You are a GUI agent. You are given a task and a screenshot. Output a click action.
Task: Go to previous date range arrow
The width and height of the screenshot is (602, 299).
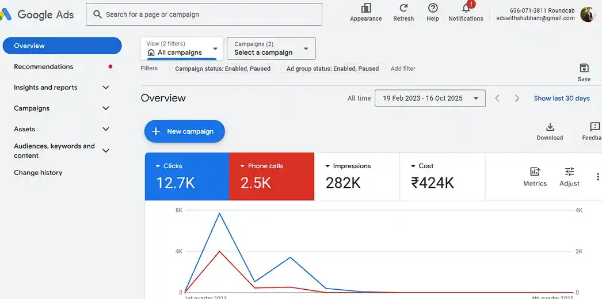(x=497, y=99)
